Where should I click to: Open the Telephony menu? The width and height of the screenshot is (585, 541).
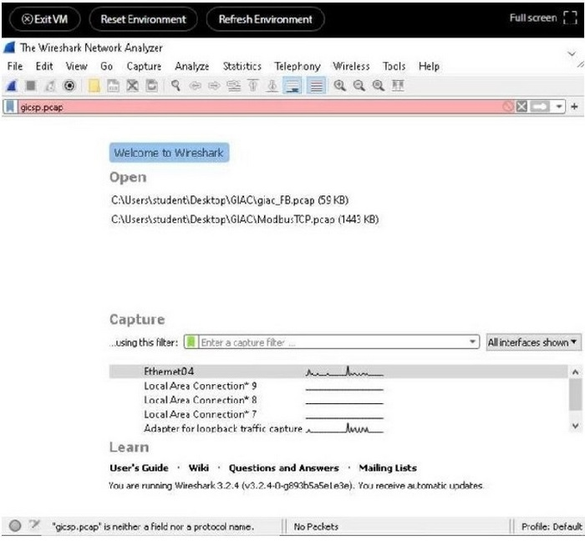pos(298,66)
